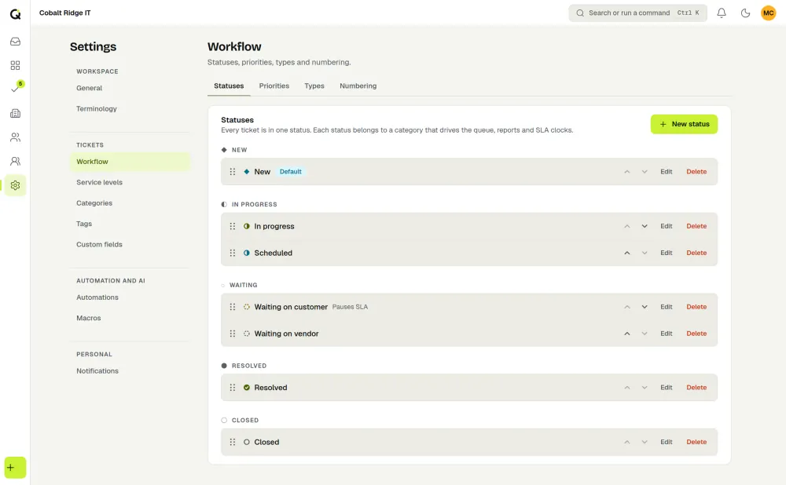Click the green check icon of Resolved
The image size is (786, 485).
pos(247,388)
